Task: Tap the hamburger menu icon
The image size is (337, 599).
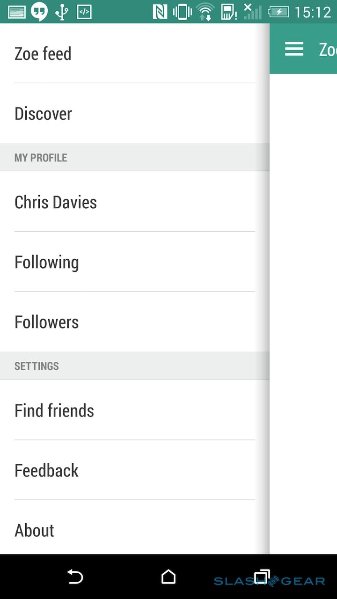Action: tap(294, 49)
